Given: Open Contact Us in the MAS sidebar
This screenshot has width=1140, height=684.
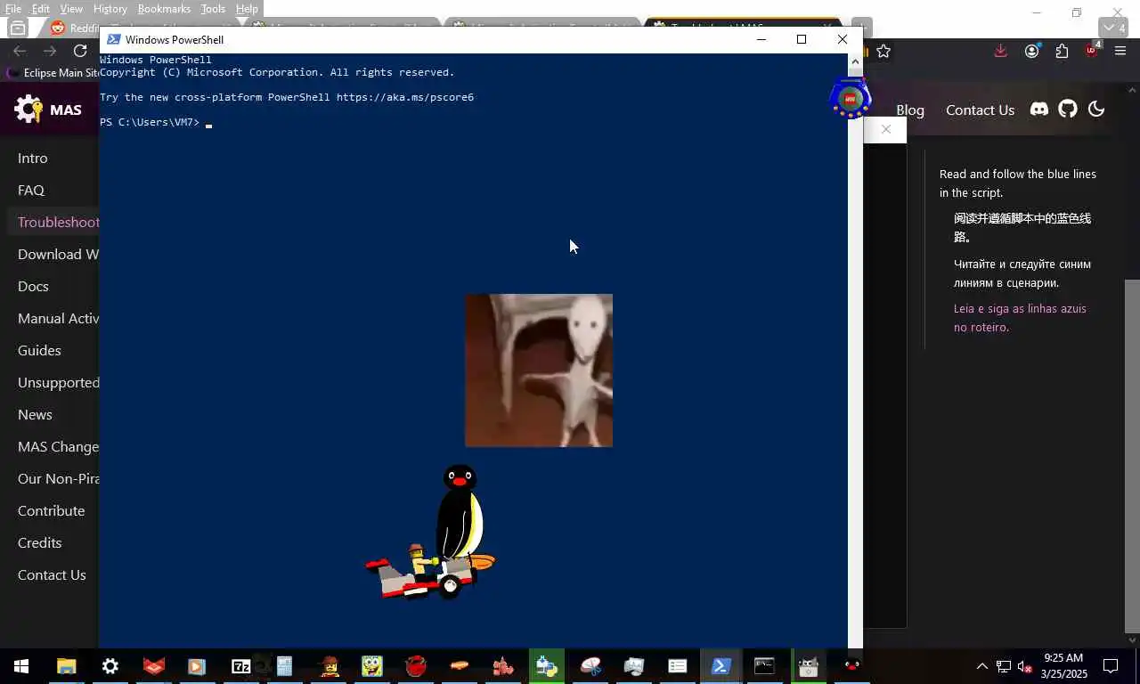Looking at the screenshot, I should tap(52, 574).
